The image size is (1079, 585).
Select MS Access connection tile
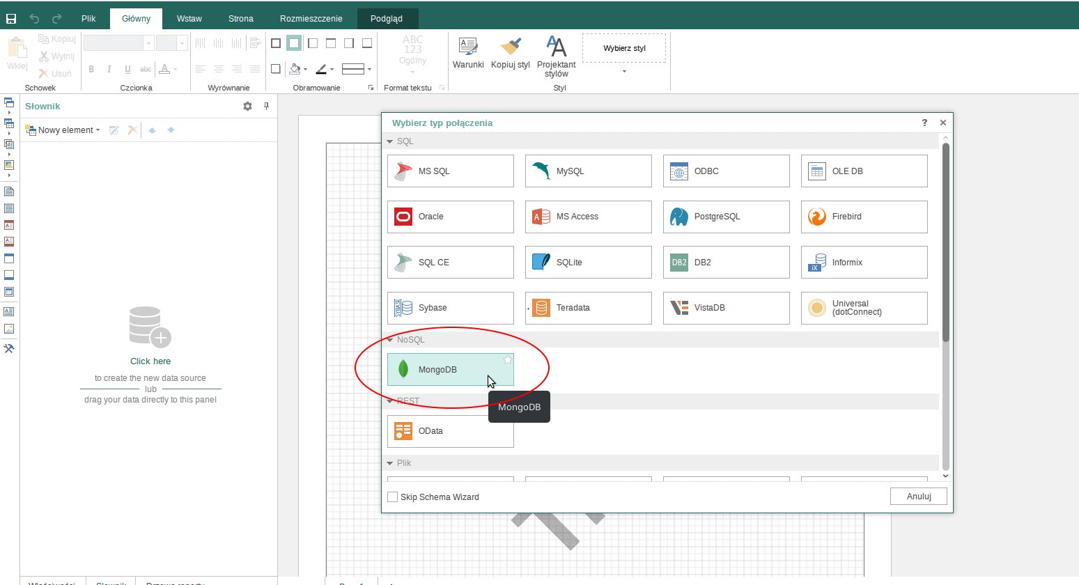point(589,217)
